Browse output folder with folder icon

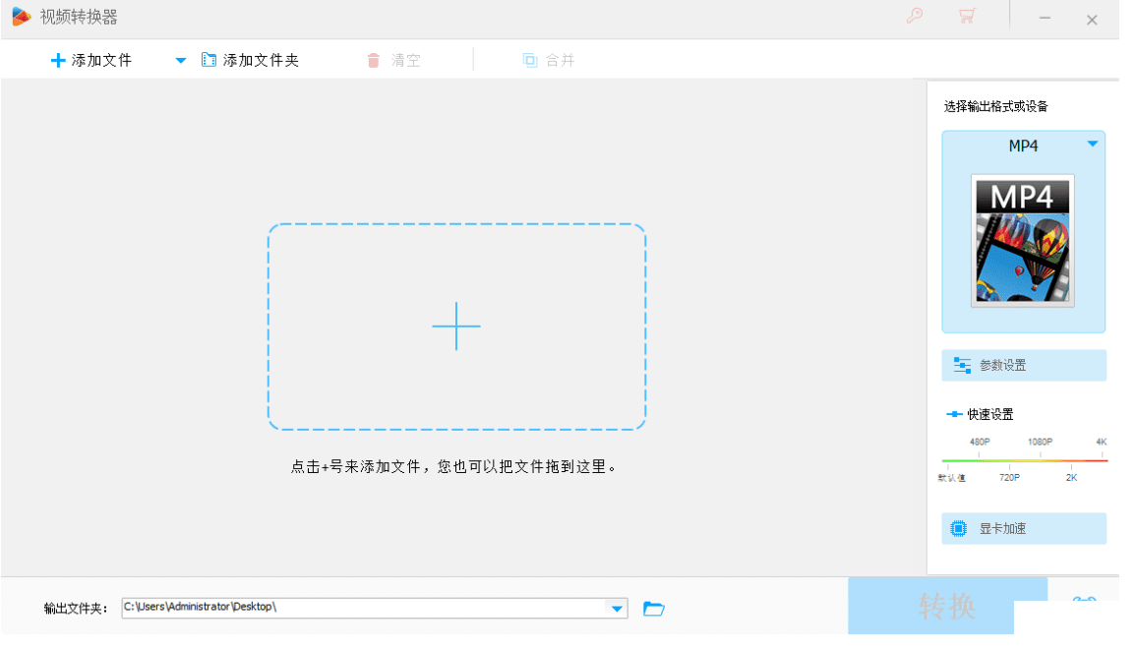pos(654,609)
